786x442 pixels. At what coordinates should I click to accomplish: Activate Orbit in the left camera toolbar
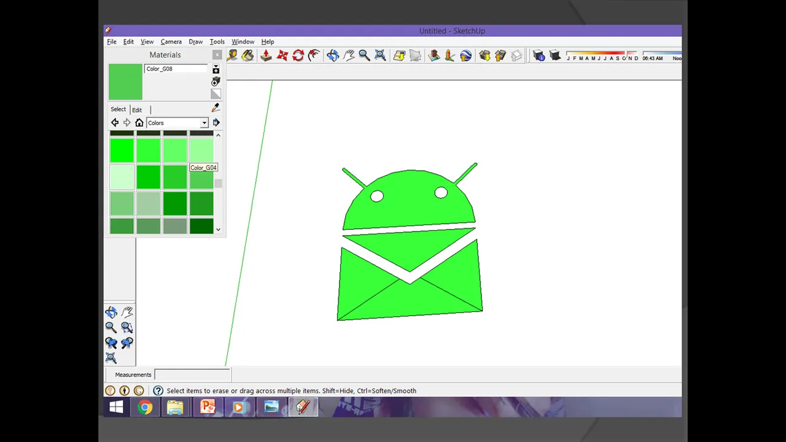click(111, 312)
